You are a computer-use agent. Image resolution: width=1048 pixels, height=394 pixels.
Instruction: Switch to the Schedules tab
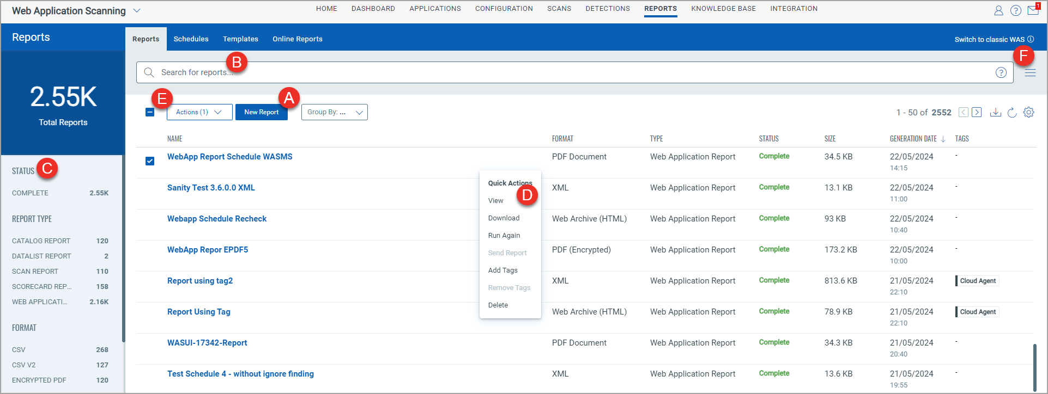pyautogui.click(x=191, y=39)
